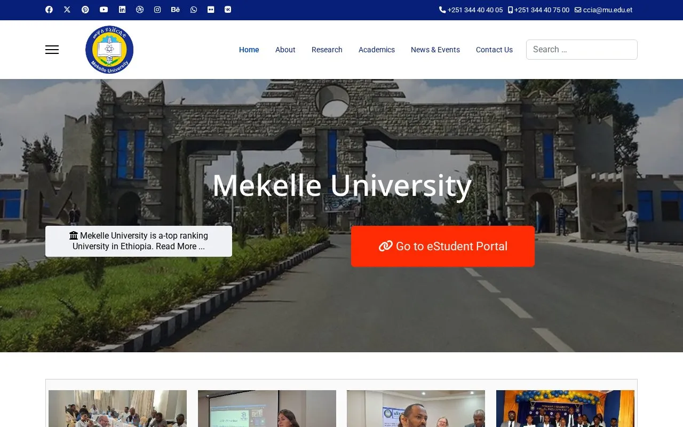Open the Instagram social icon
This screenshot has height=427, width=683.
click(x=157, y=10)
